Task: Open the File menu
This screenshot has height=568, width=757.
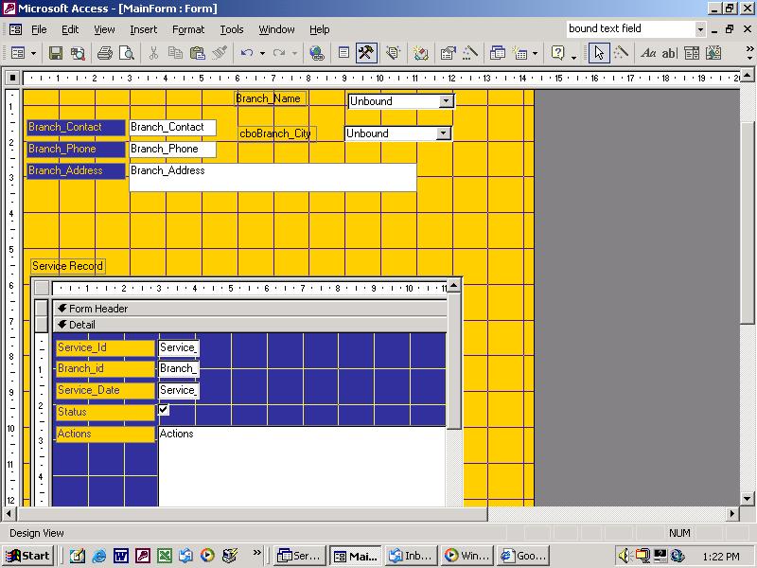Action: pyautogui.click(x=39, y=29)
